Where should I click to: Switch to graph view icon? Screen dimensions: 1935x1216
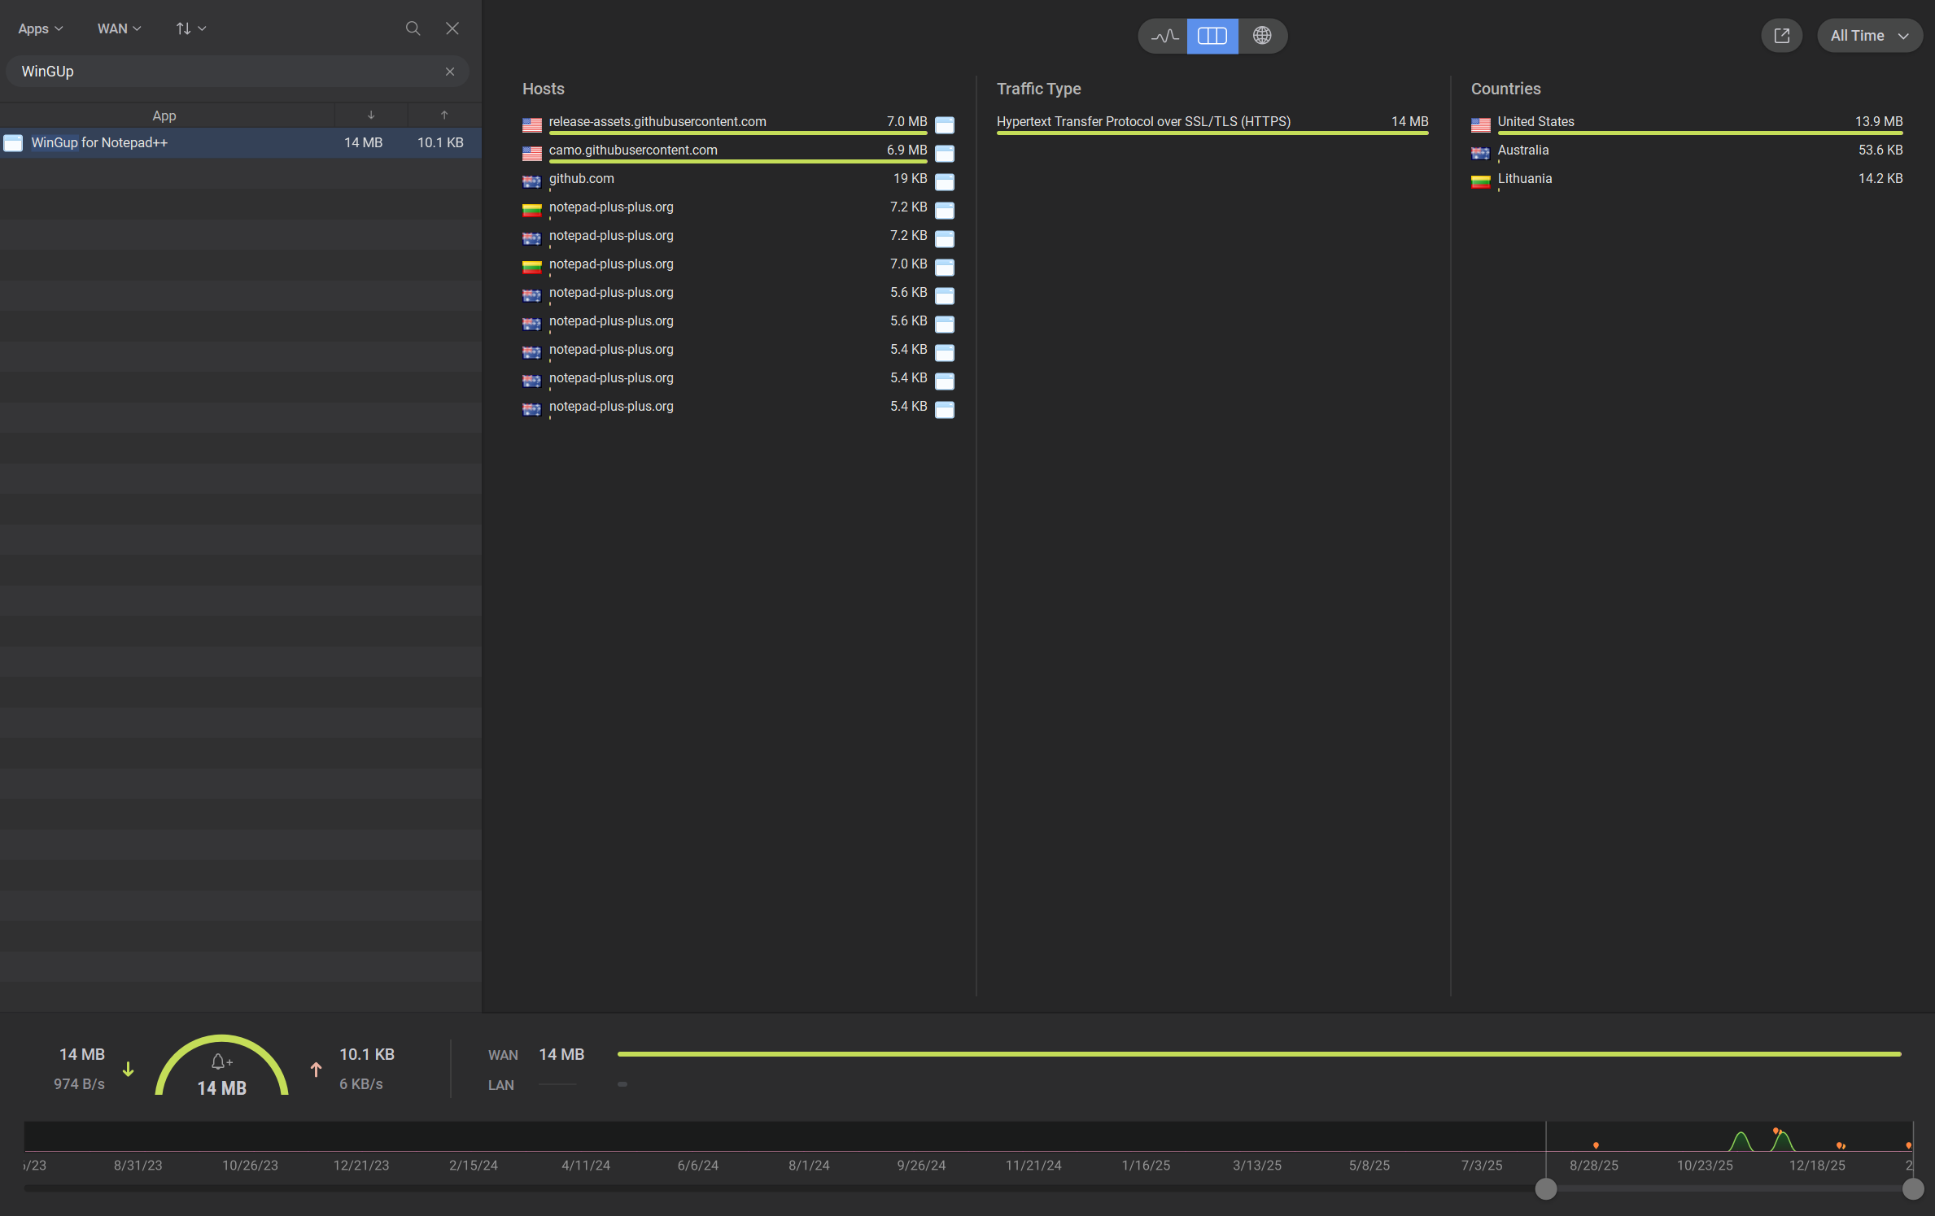(x=1164, y=36)
